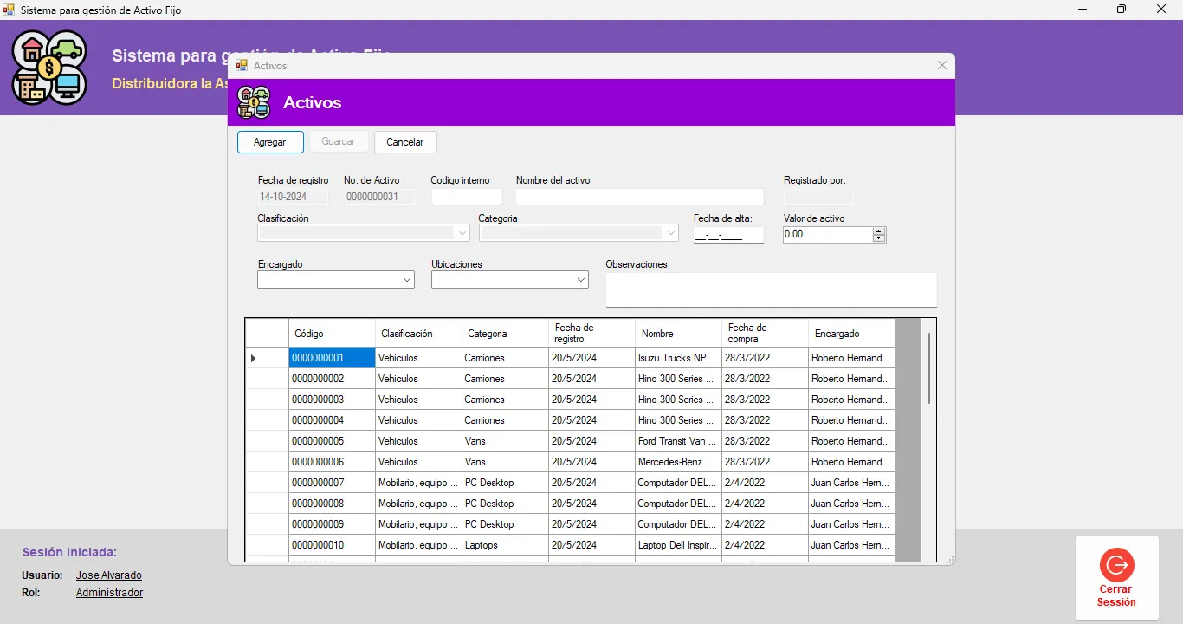Viewport: 1183px width, 624px height.
Task: Click the Encargado column header in grid
Action: (x=851, y=334)
